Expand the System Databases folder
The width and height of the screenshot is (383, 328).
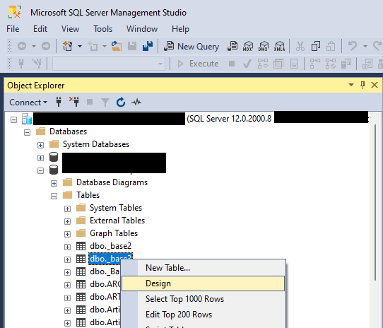40,145
